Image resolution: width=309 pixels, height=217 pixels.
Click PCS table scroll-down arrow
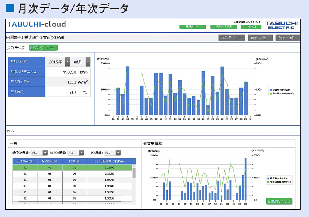(134, 202)
